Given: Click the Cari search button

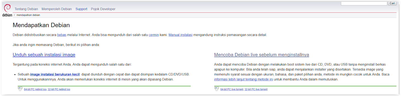Looking at the screenshot, I should [x=392, y=3].
